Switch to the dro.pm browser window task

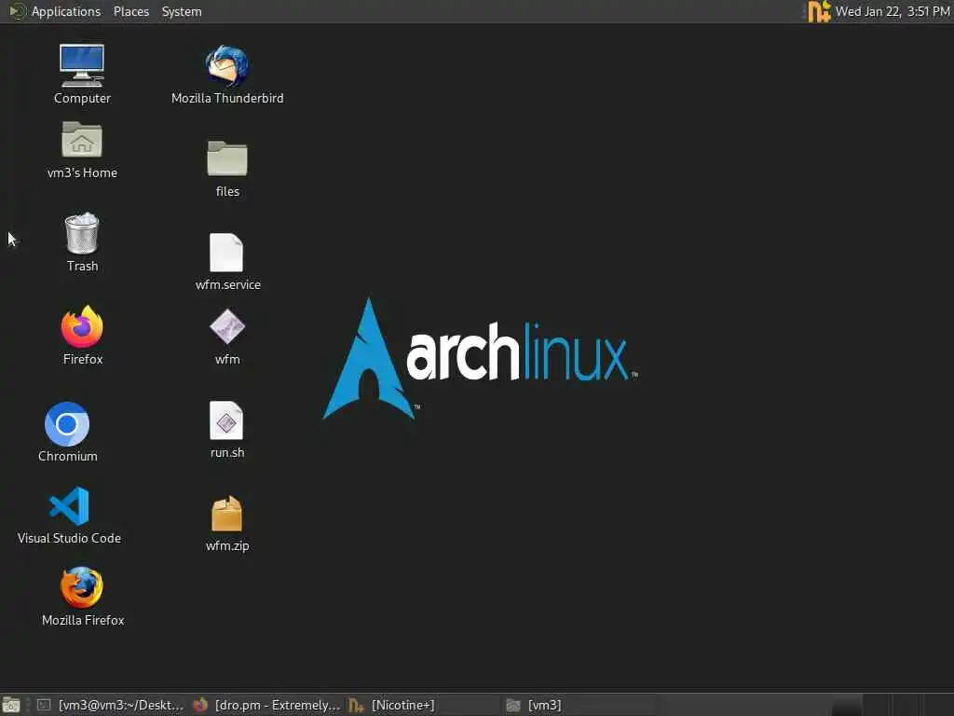[x=267, y=705]
